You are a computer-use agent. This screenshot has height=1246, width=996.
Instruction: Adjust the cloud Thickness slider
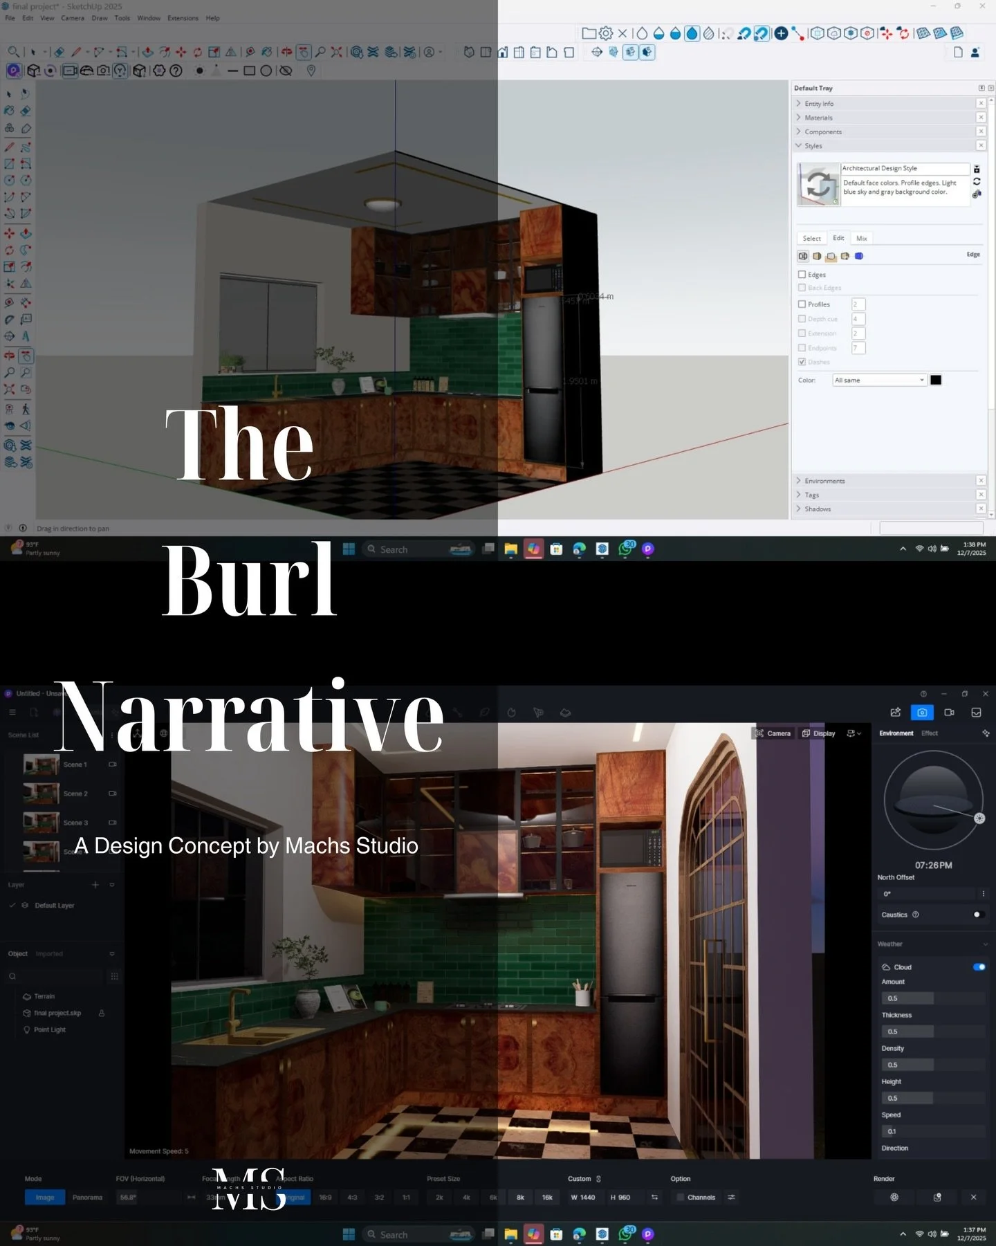[x=933, y=1032]
